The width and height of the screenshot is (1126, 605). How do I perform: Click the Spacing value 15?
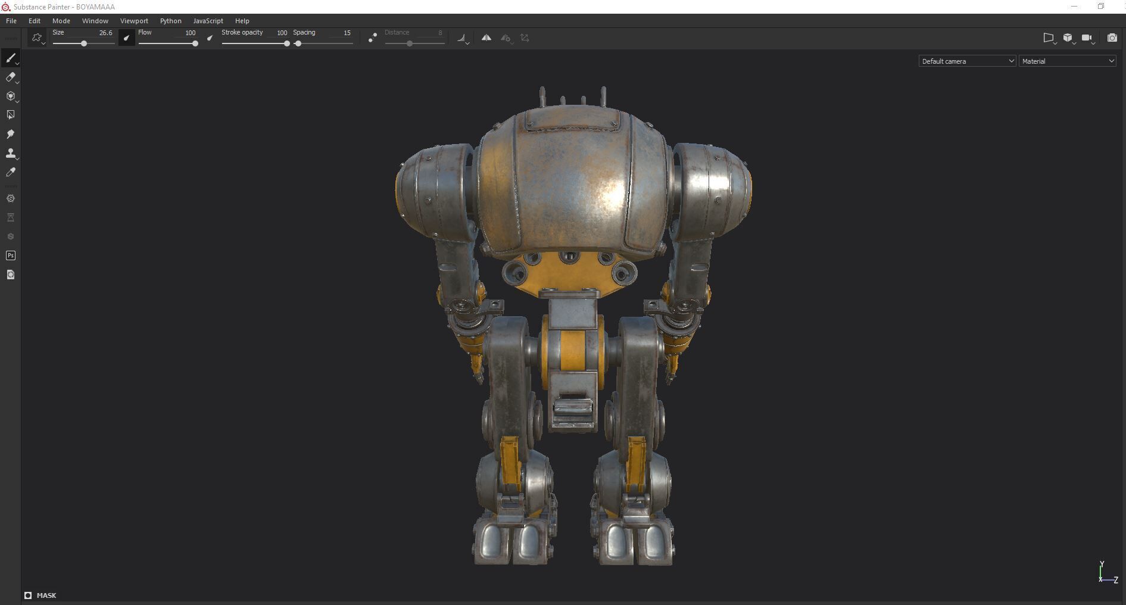pos(347,33)
